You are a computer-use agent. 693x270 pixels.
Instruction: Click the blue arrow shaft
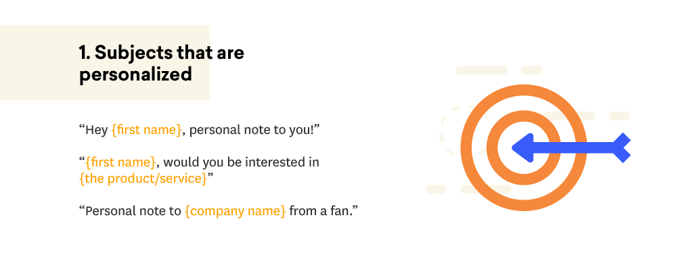[x=574, y=148]
